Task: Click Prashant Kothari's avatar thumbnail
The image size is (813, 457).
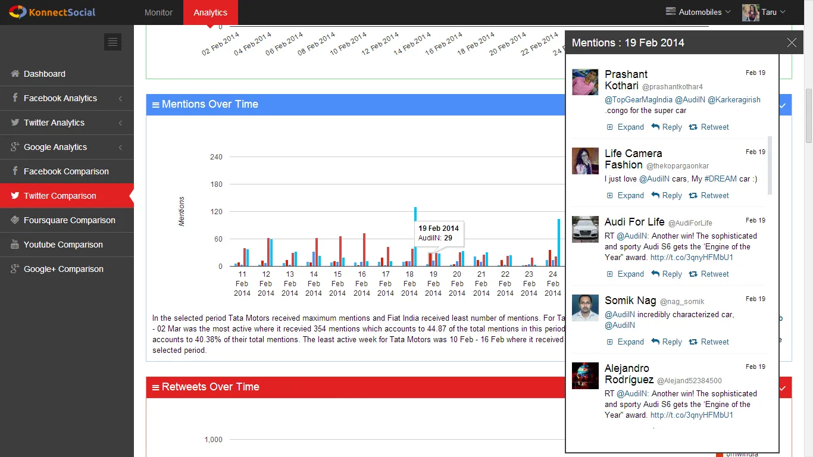Action: [585, 82]
